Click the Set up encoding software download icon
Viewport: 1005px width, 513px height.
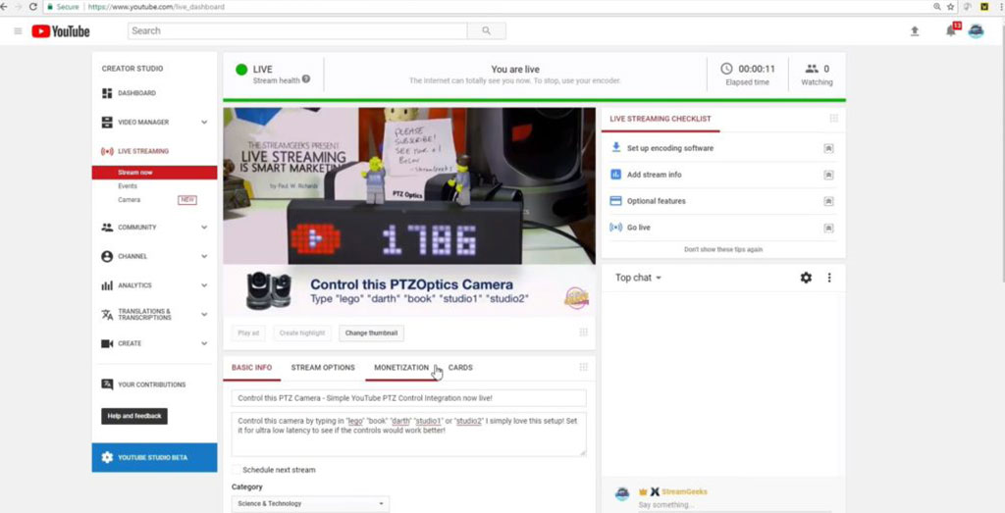pos(616,147)
